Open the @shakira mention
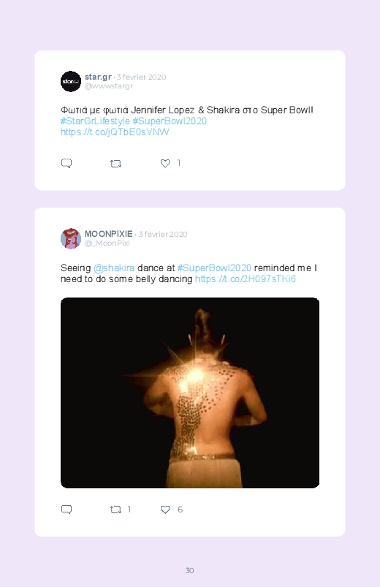Viewport: 380px width, 587px height. (x=114, y=268)
